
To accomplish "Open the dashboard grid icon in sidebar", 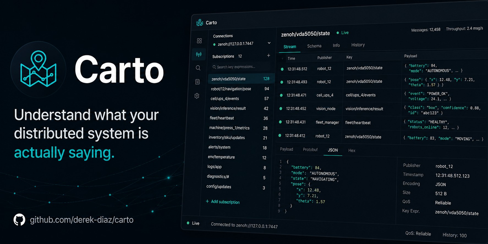I will tap(199, 41).
